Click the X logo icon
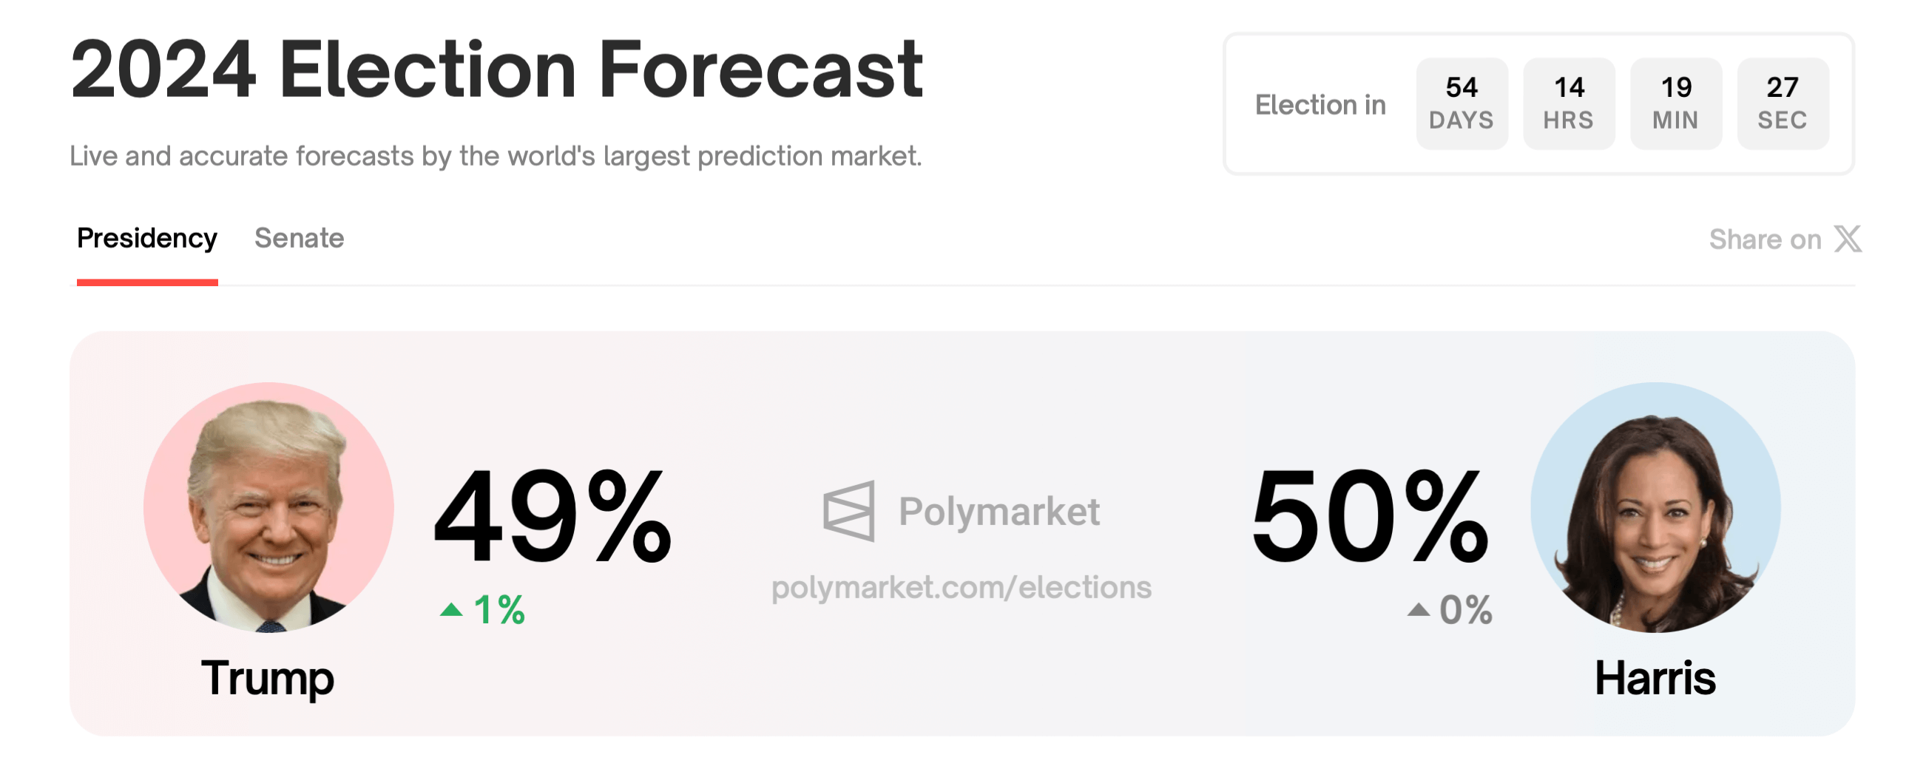Image resolution: width=1926 pixels, height=769 pixels. point(1848,239)
